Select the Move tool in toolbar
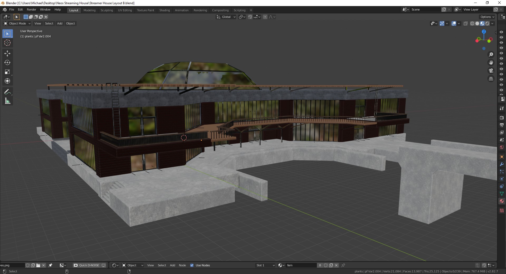This screenshot has width=506, height=274. tap(7, 53)
